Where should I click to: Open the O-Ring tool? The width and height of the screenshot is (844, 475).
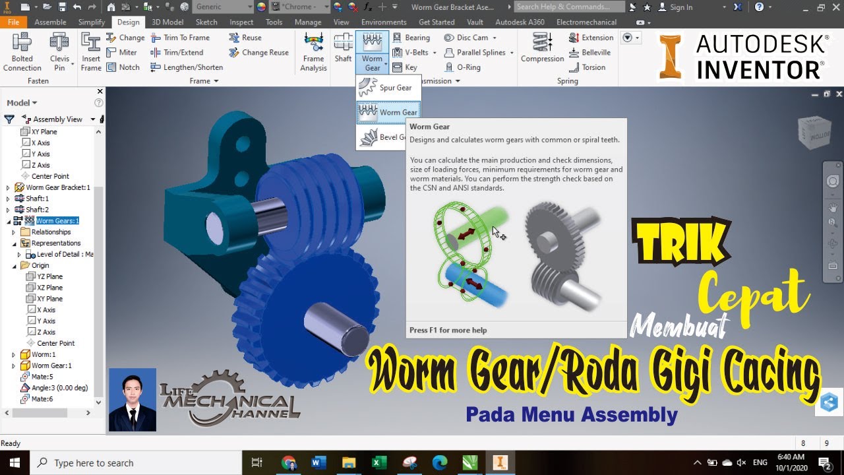click(462, 67)
